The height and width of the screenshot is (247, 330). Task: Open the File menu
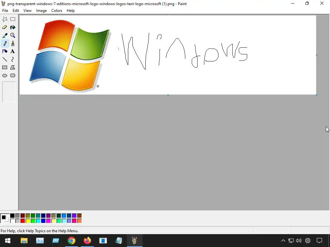click(5, 11)
